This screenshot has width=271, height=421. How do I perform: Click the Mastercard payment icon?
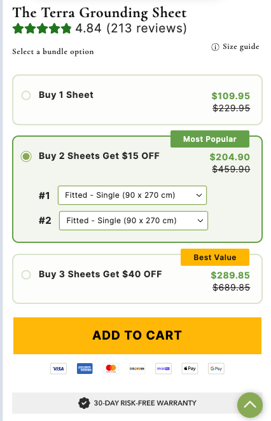pyautogui.click(x=111, y=368)
